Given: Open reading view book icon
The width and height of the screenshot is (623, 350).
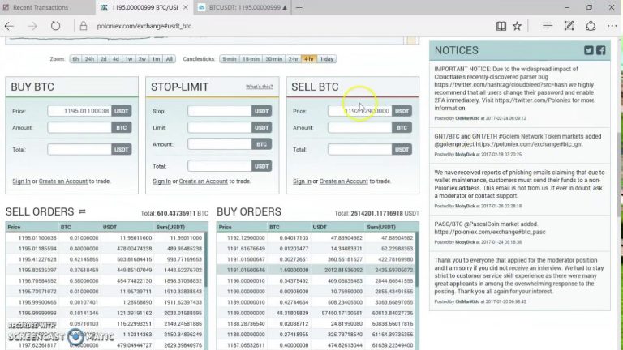Looking at the screenshot, I should 501,26.
